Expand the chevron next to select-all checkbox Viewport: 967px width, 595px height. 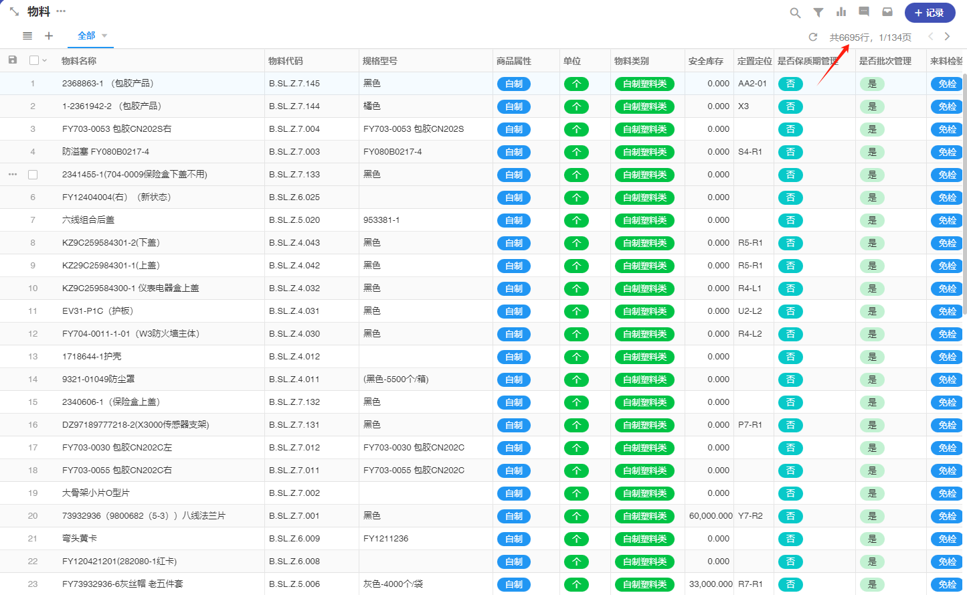(45, 61)
